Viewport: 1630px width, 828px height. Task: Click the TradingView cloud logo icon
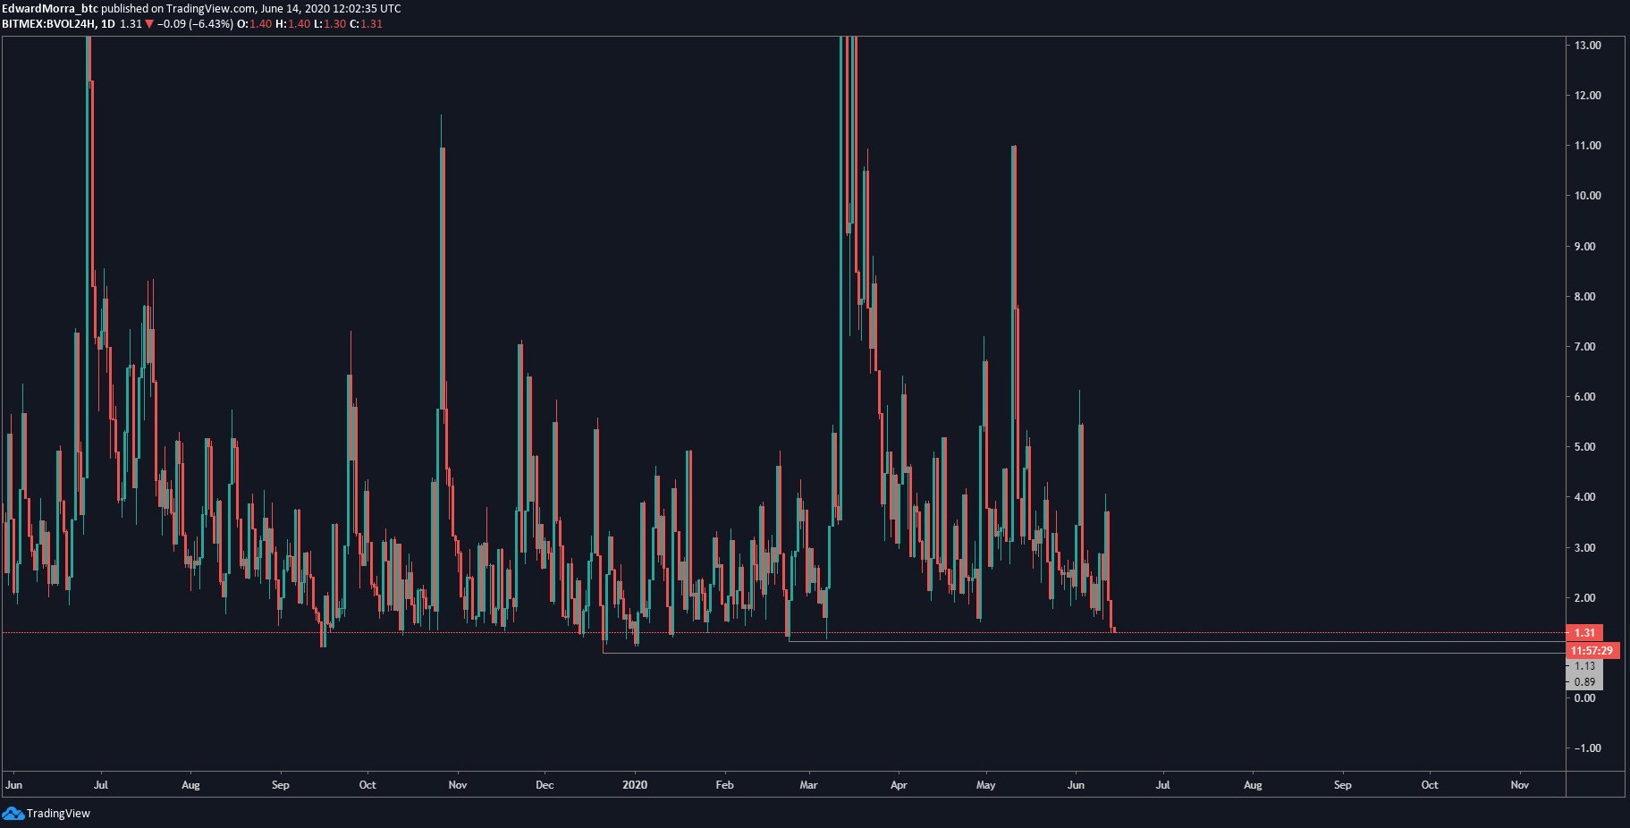tap(13, 813)
